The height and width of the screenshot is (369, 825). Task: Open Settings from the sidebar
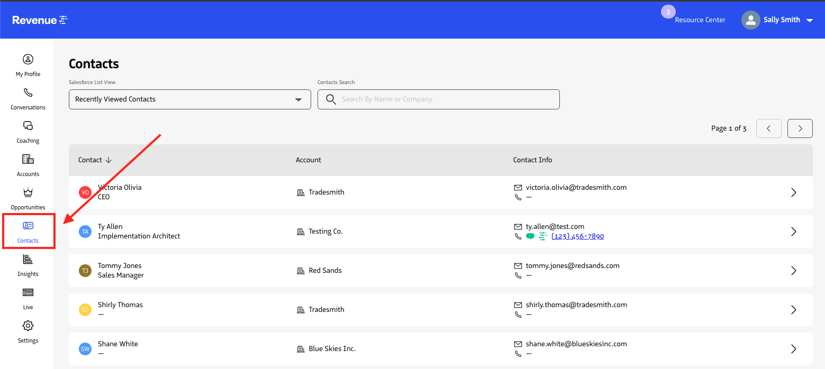click(28, 326)
